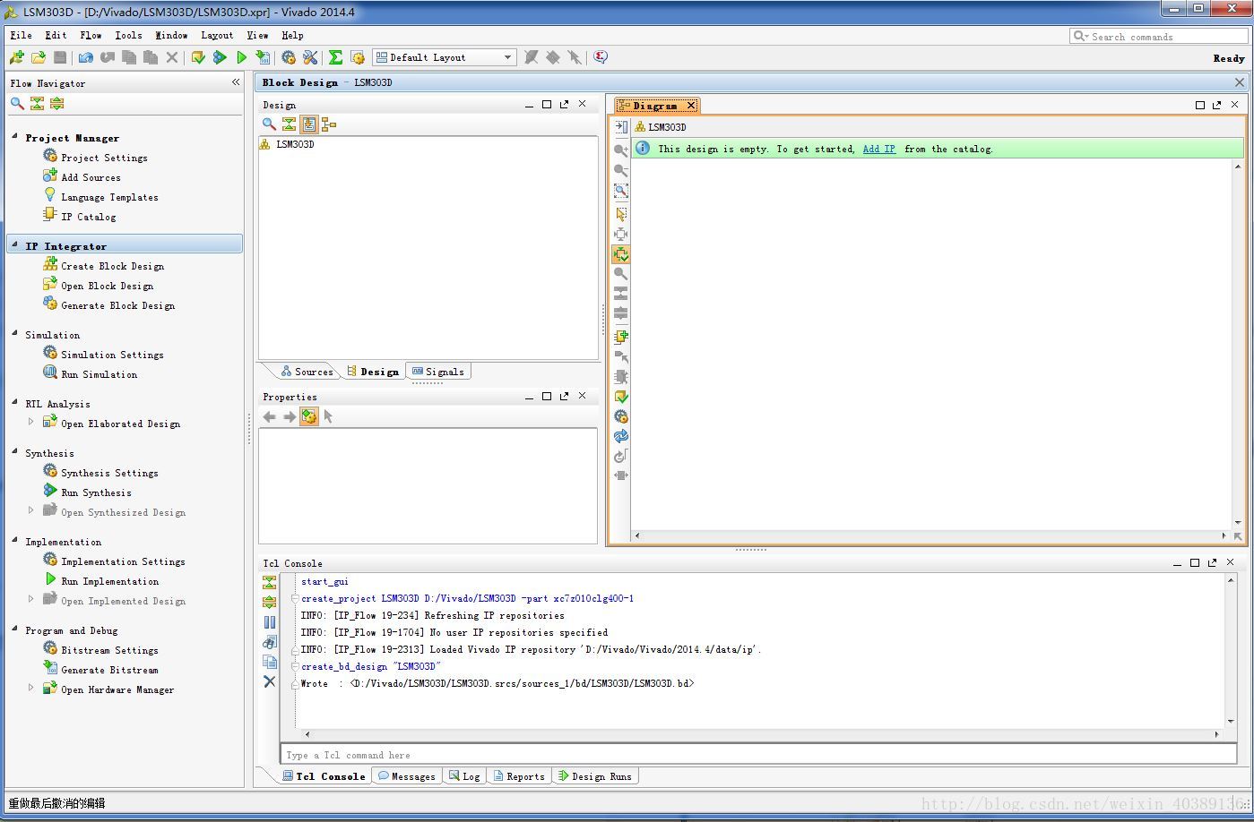The width and height of the screenshot is (1254, 822).
Task: Open the Tools menu
Action: point(128,35)
